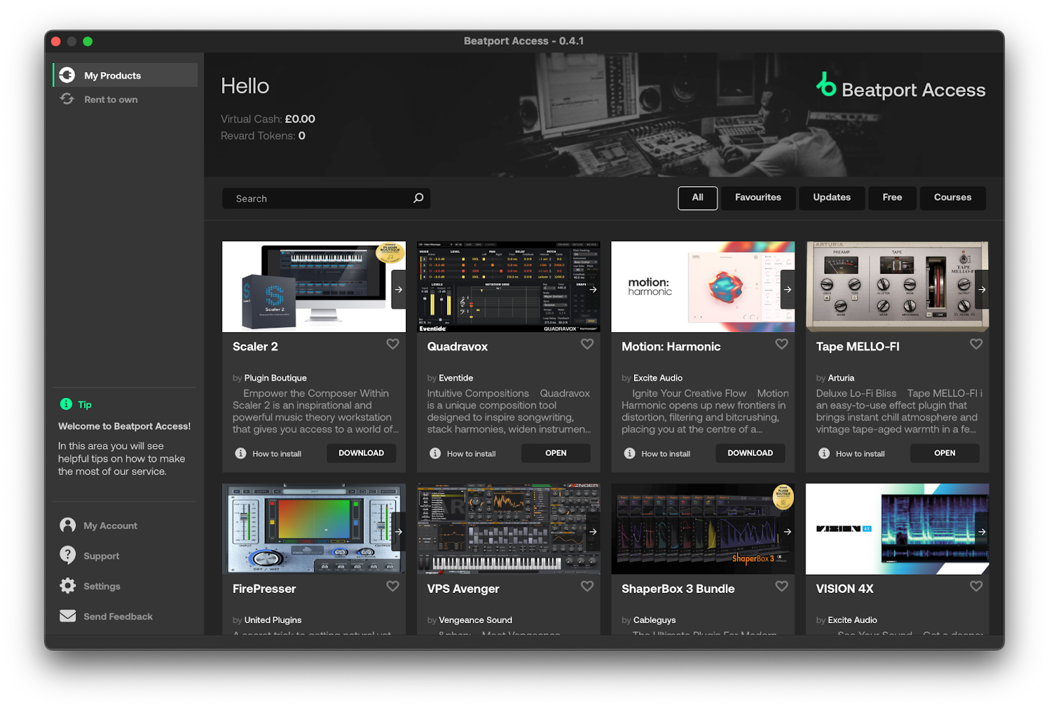The width and height of the screenshot is (1049, 709).
Task: Select the All filter tab
Action: tap(698, 198)
